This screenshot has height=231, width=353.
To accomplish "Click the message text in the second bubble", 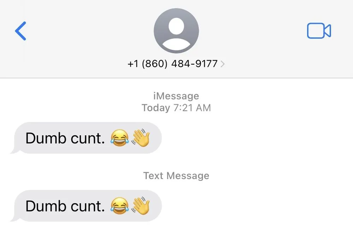I will (x=65, y=206).
